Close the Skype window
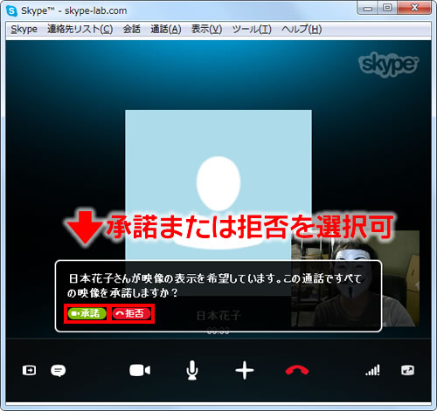Image resolution: width=437 pixels, height=411 pixels. (414, 8)
